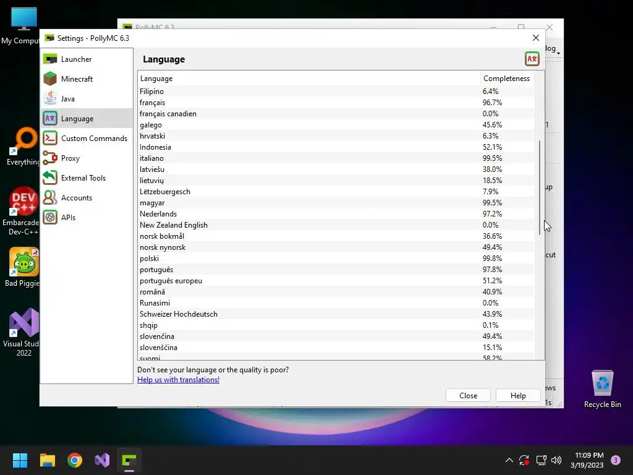Open the Proxy settings page
The width and height of the screenshot is (633, 475).
[87, 158]
